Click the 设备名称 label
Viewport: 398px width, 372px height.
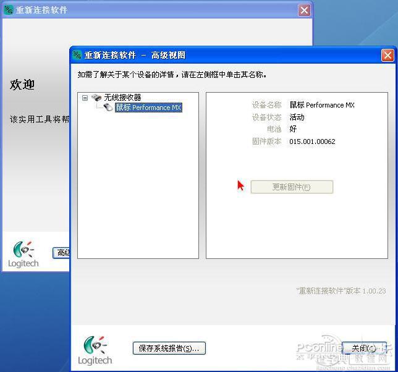click(266, 105)
